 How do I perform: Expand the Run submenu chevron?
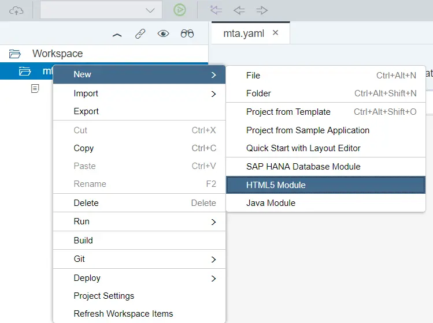[213, 222]
